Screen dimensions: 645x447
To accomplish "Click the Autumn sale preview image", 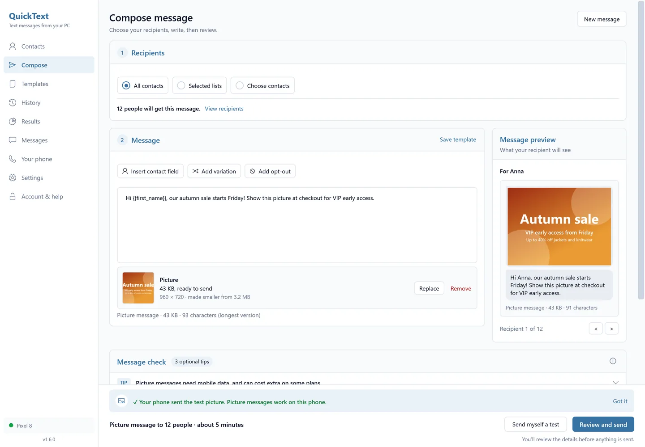I will (x=559, y=226).
